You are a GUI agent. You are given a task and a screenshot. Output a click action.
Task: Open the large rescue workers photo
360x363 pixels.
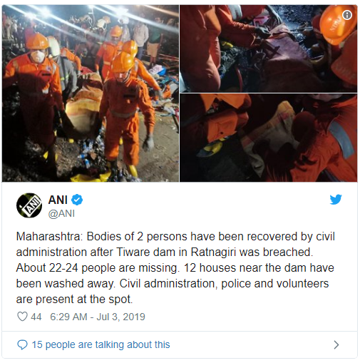(91, 93)
